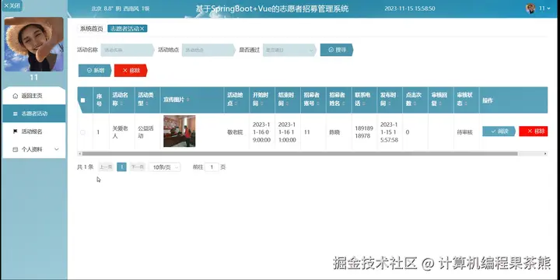
Task: Toggle the select-all checkbox in table header
Action: coord(83,100)
